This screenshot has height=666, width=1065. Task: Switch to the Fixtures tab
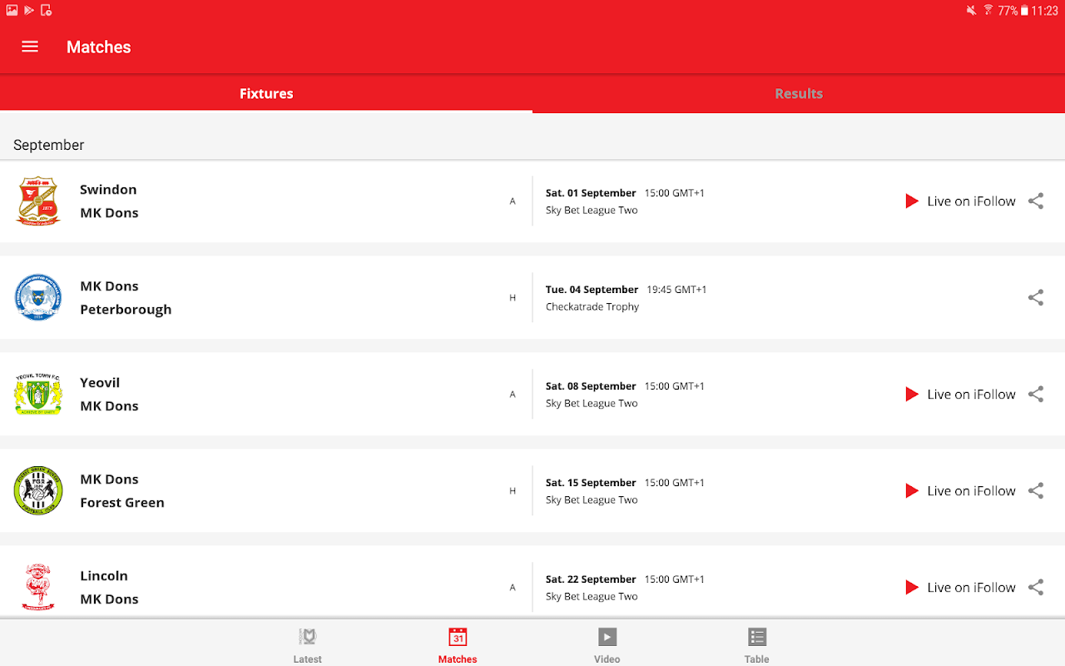coord(266,93)
